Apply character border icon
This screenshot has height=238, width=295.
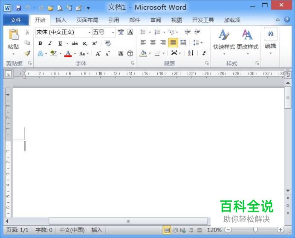coord(130,32)
